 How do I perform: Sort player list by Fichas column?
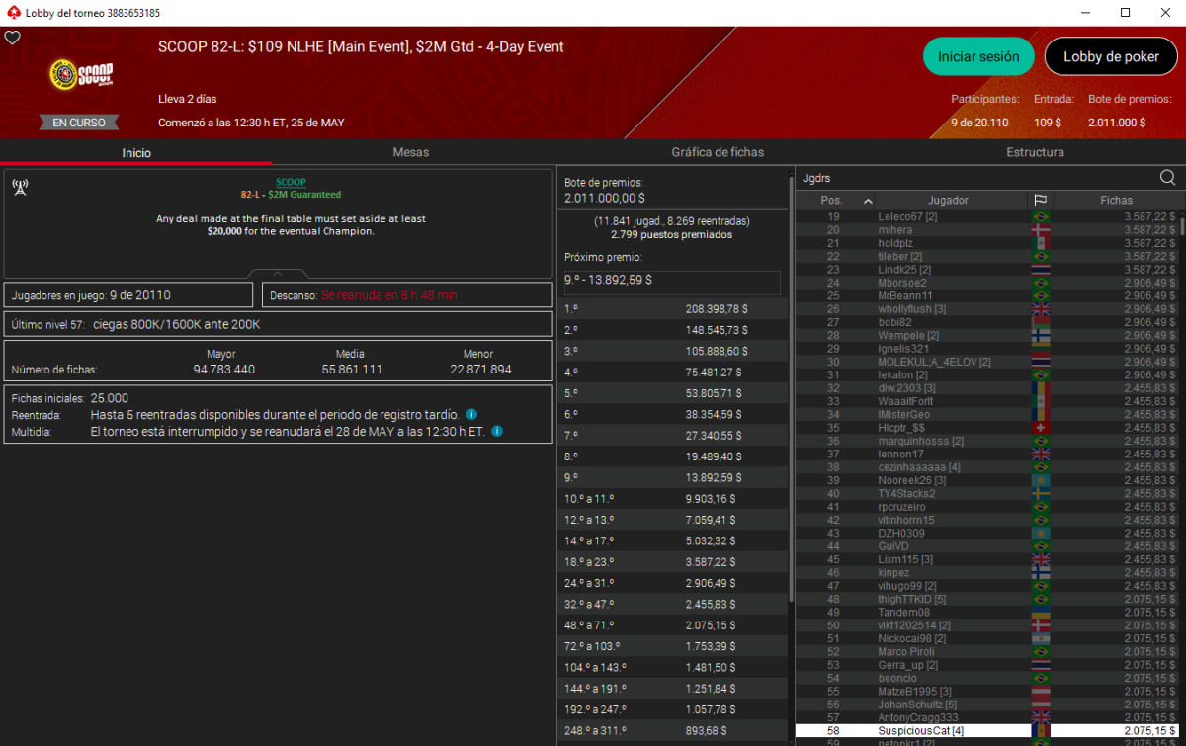(x=1116, y=200)
